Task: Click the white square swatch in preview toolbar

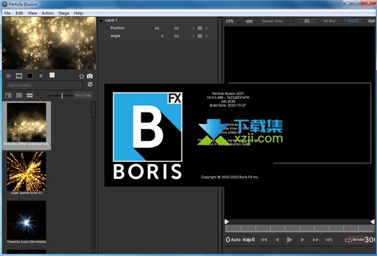Action: click(52, 75)
